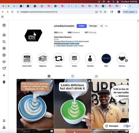Click the side panel icon in Chrome toolbar
Image resolution: width=139 pixels, height=133 pixels.
112,12
